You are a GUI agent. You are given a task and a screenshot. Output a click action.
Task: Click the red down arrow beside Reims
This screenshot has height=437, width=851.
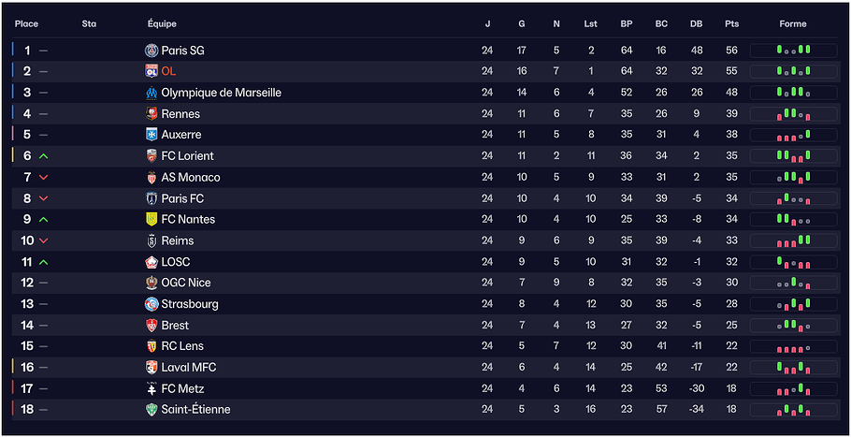[44, 241]
